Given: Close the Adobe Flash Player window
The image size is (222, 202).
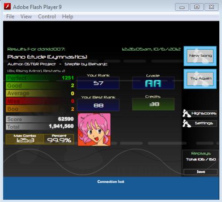Looking at the screenshot, I should [211, 7].
